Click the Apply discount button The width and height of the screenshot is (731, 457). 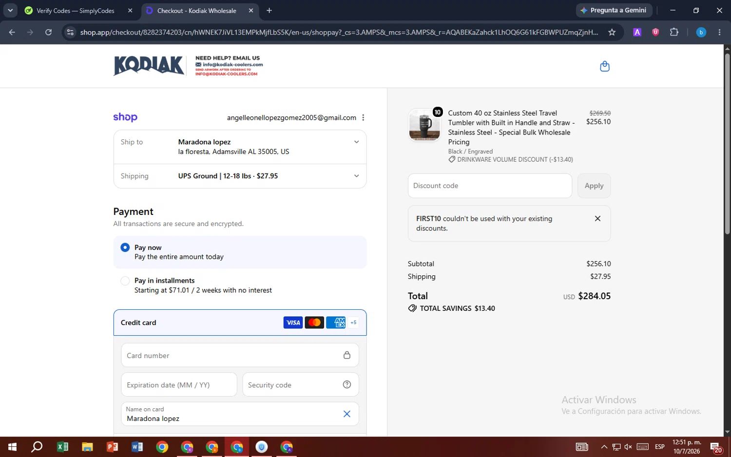click(x=594, y=186)
